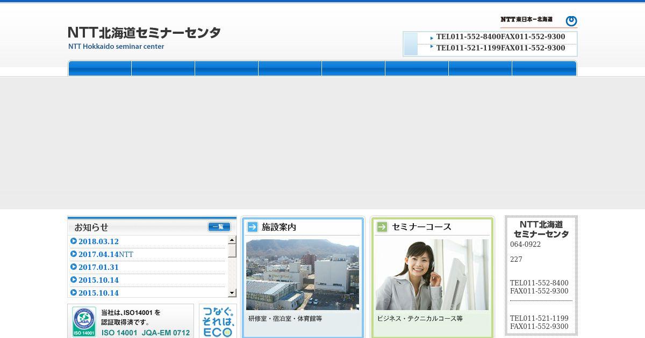Open the 2017.01.31 news item
Image resolution: width=645 pixels, height=338 pixels.
coord(98,267)
